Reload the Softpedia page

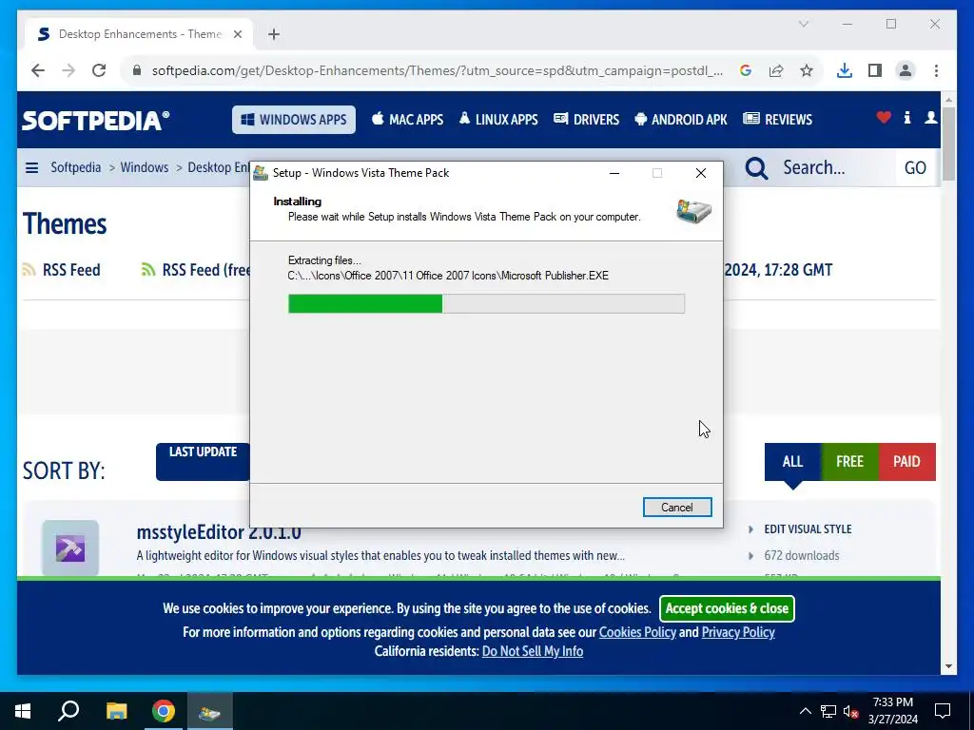pyautogui.click(x=99, y=70)
